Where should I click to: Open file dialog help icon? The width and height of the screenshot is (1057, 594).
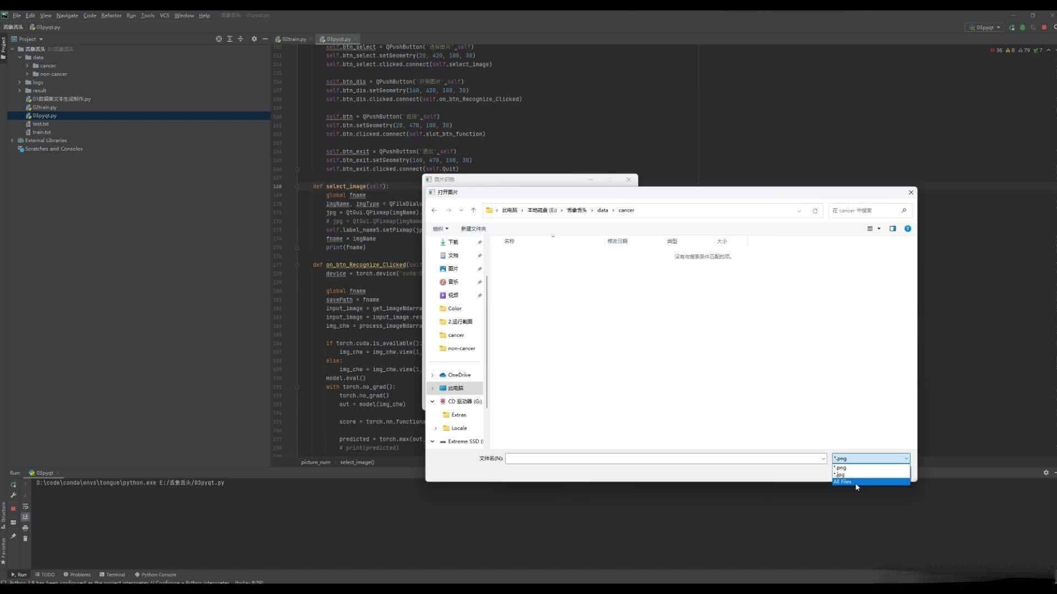(x=907, y=229)
